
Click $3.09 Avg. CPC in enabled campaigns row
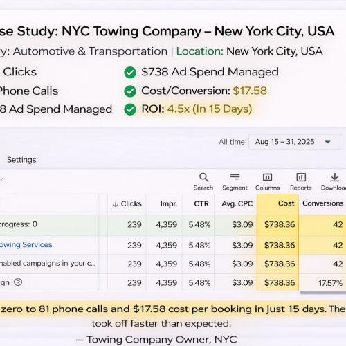click(242, 264)
